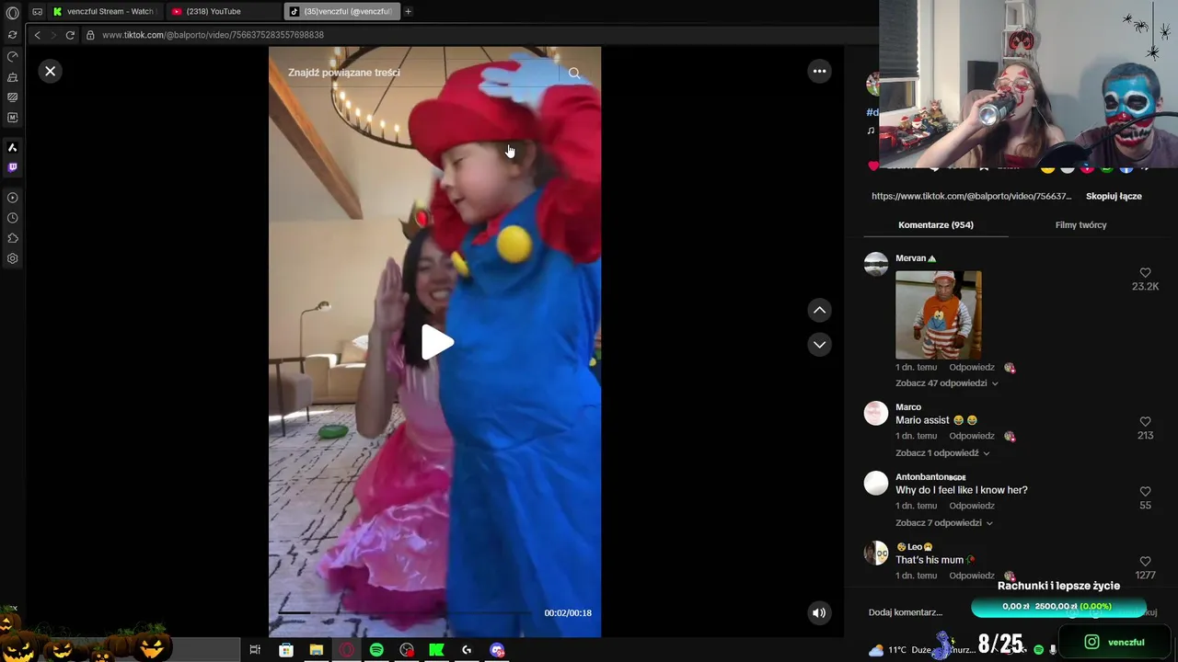
Task: Expand 'Zobacz 47 odpowiedzi' replies
Action: (947, 383)
